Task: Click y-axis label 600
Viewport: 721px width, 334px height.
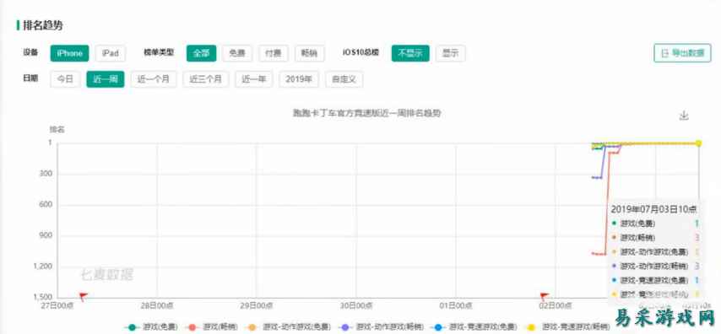Action: [x=45, y=205]
